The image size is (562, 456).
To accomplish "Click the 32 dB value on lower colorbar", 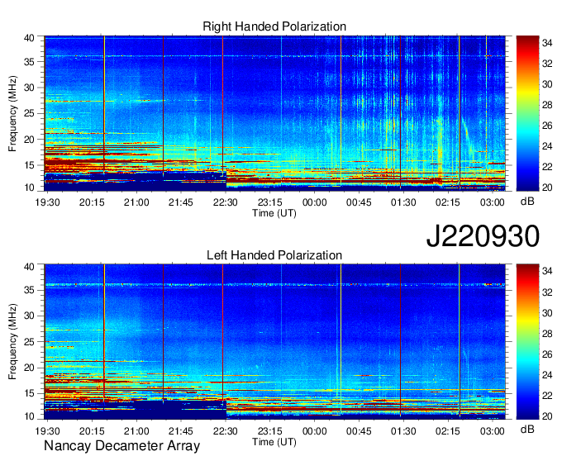I will click(547, 292).
